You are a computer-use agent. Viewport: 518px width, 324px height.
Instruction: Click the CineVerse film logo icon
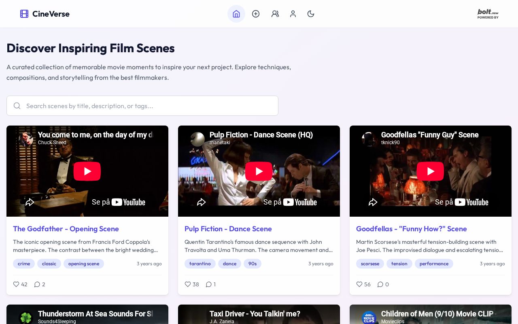(x=24, y=14)
